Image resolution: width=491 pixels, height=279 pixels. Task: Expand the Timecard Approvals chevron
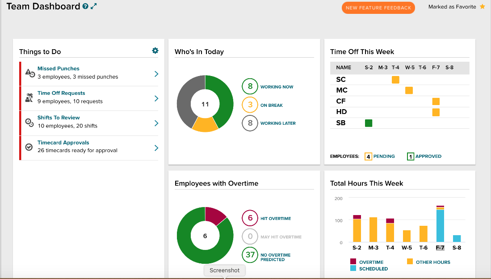click(156, 148)
